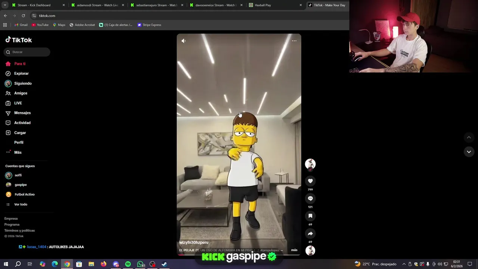Expand the Empresa footer section
Image resolution: width=478 pixels, height=269 pixels.
click(x=11, y=219)
